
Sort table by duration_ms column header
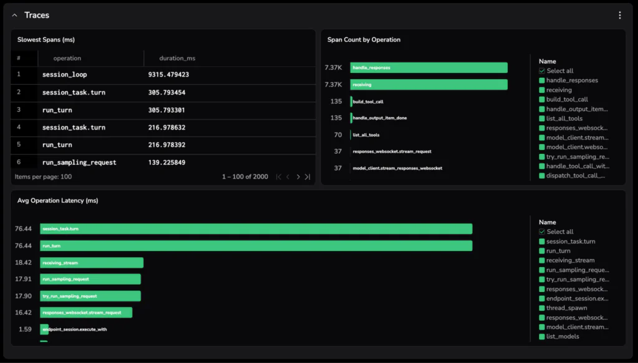(x=177, y=58)
